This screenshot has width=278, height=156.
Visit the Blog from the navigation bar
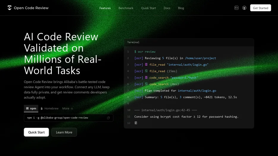click(x=181, y=8)
